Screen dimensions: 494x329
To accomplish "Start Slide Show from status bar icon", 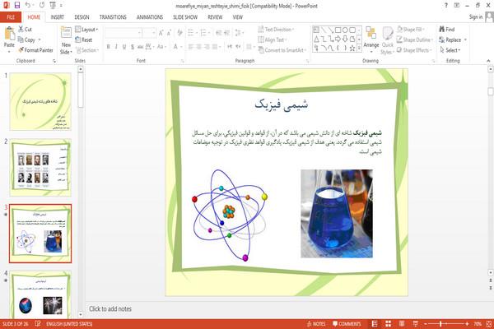I will tap(415, 323).
